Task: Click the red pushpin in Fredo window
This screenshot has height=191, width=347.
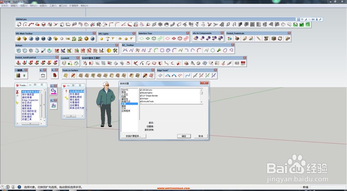Action: [x=17, y=93]
